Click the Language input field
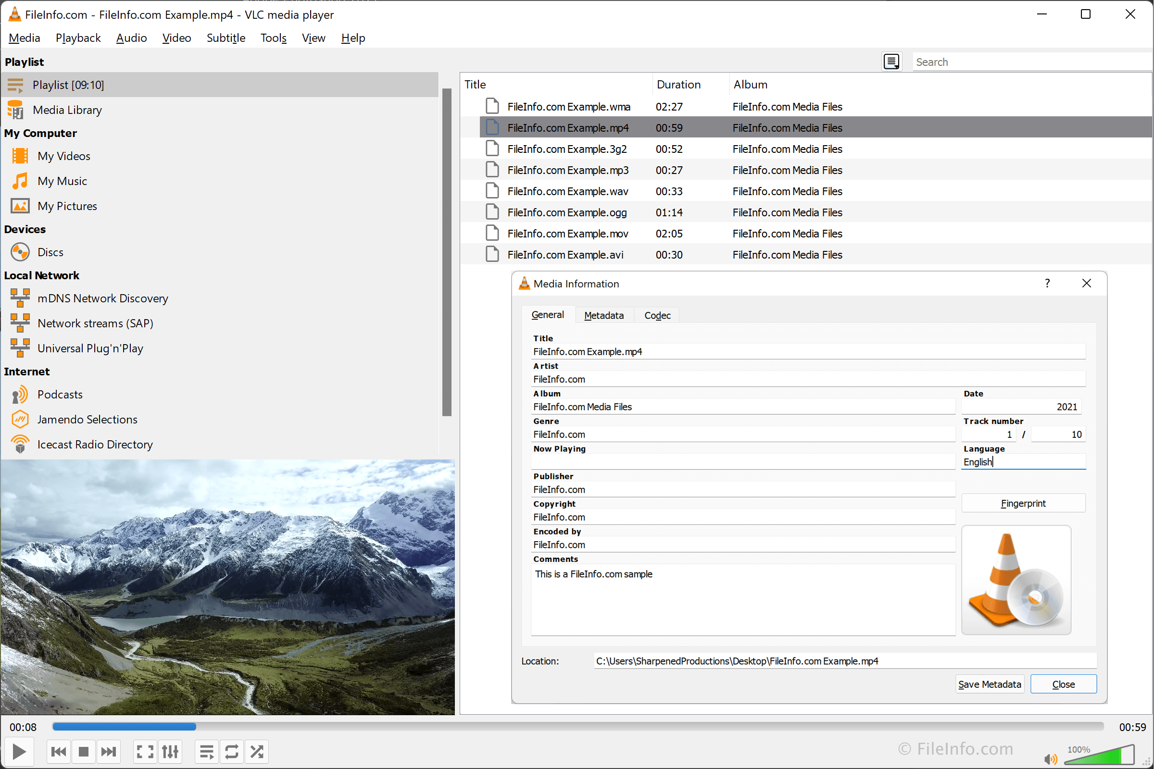This screenshot has height=769, width=1154. coord(1023,462)
